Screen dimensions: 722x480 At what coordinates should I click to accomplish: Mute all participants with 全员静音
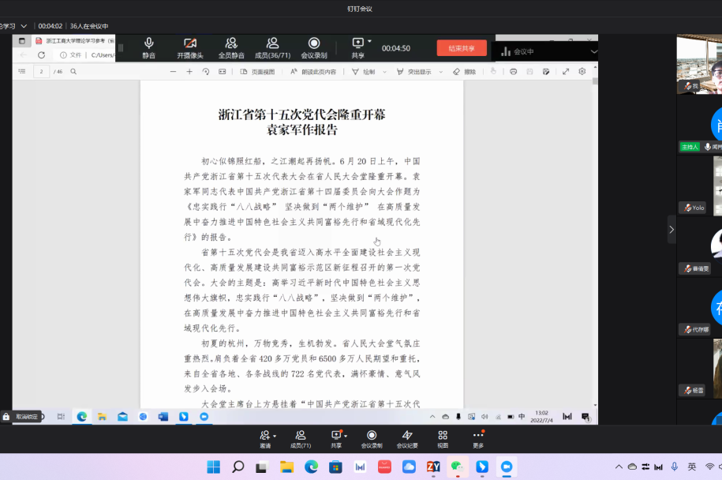[231, 48]
